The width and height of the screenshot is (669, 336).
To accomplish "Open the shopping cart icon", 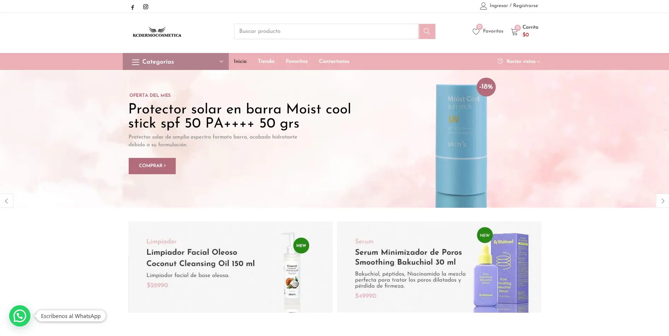I will coord(514,32).
